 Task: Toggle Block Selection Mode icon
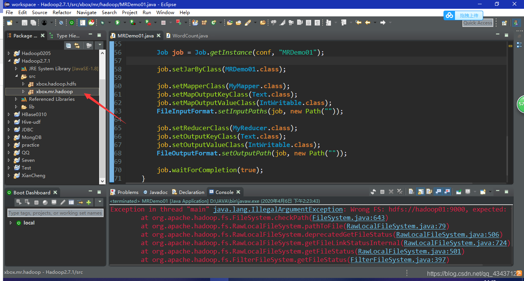[309, 23]
